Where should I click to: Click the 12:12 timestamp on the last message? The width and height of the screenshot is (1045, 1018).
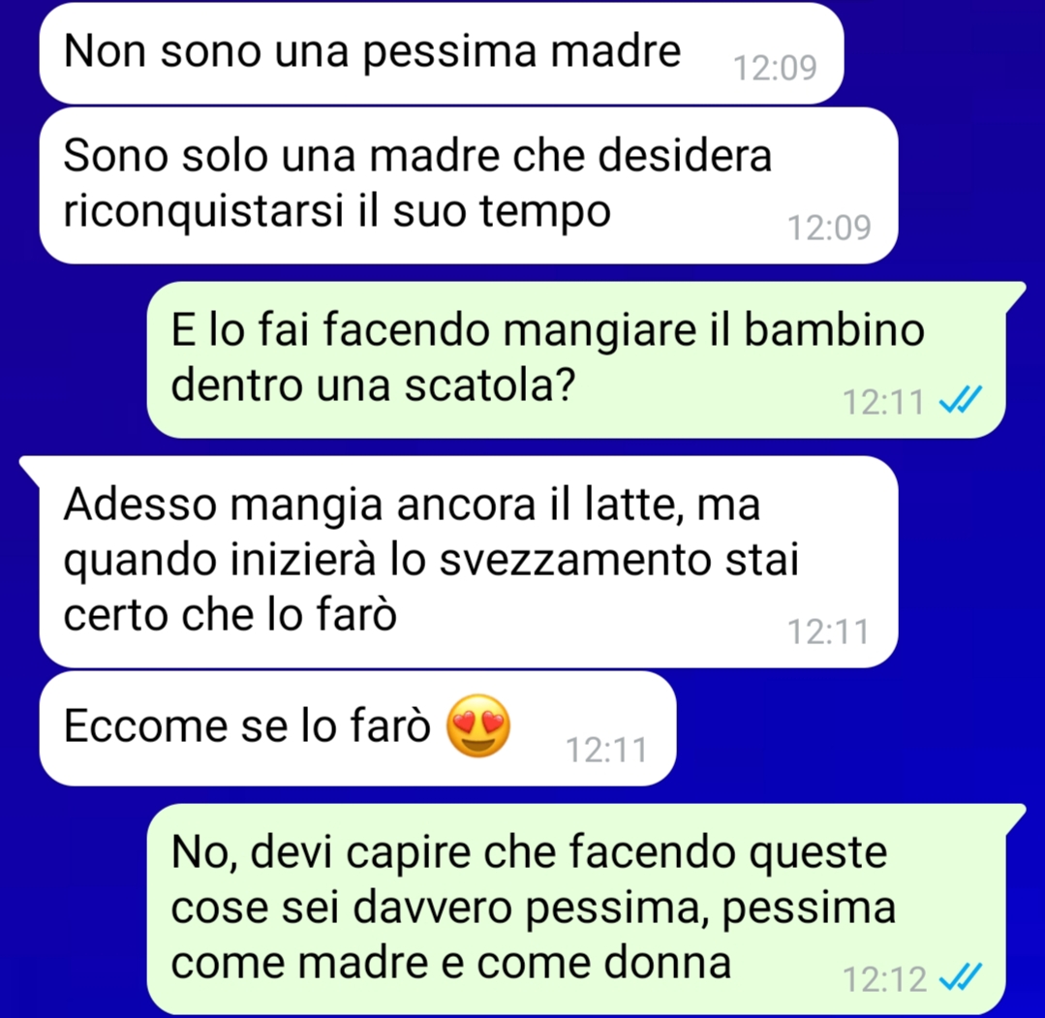tap(884, 980)
